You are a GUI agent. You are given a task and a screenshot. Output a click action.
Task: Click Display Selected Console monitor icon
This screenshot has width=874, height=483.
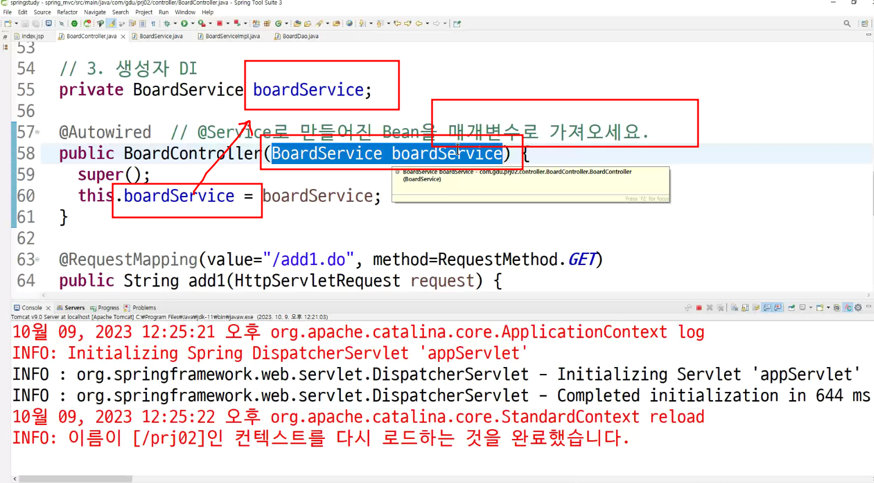point(802,308)
